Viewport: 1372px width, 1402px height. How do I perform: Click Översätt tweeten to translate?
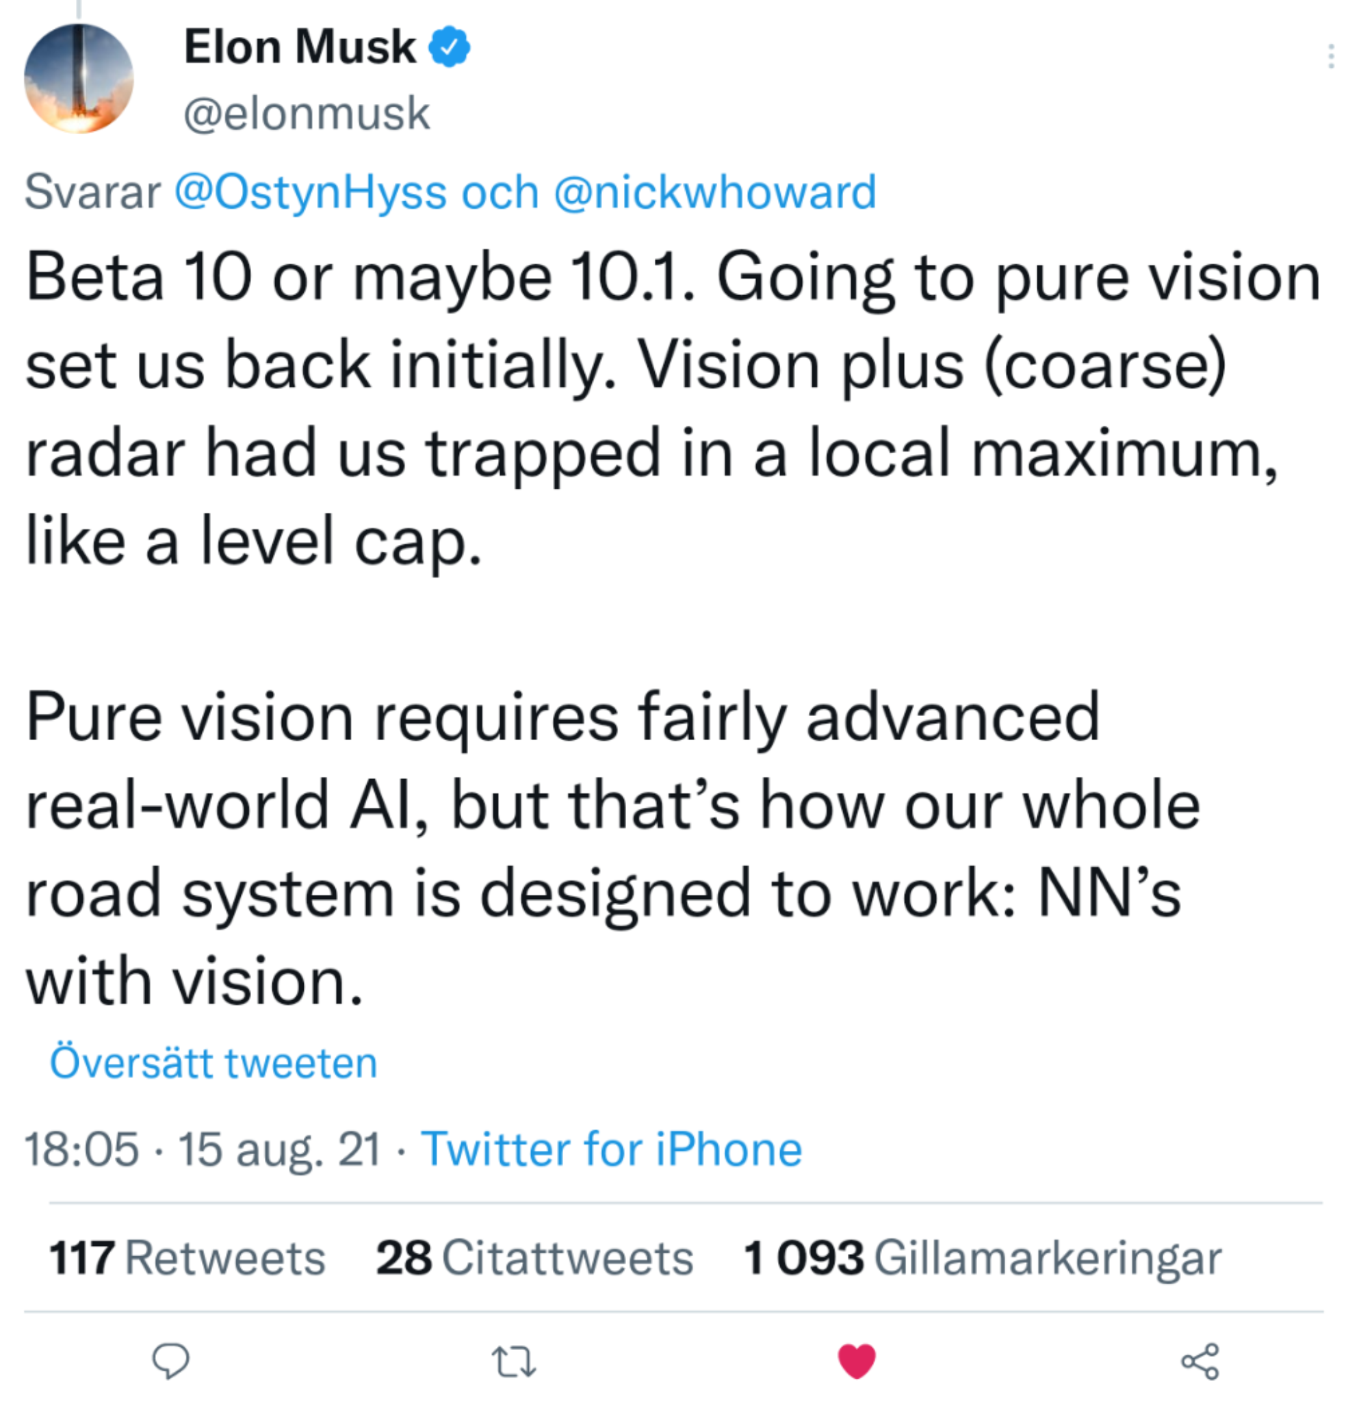213,1063
